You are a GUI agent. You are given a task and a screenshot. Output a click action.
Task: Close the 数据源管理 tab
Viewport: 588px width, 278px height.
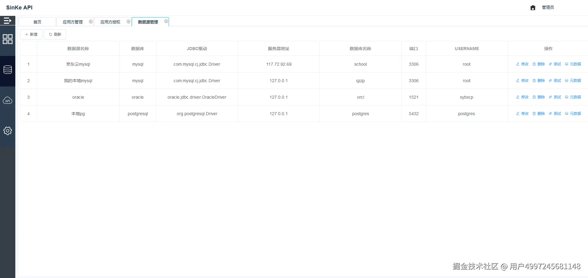click(x=166, y=21)
